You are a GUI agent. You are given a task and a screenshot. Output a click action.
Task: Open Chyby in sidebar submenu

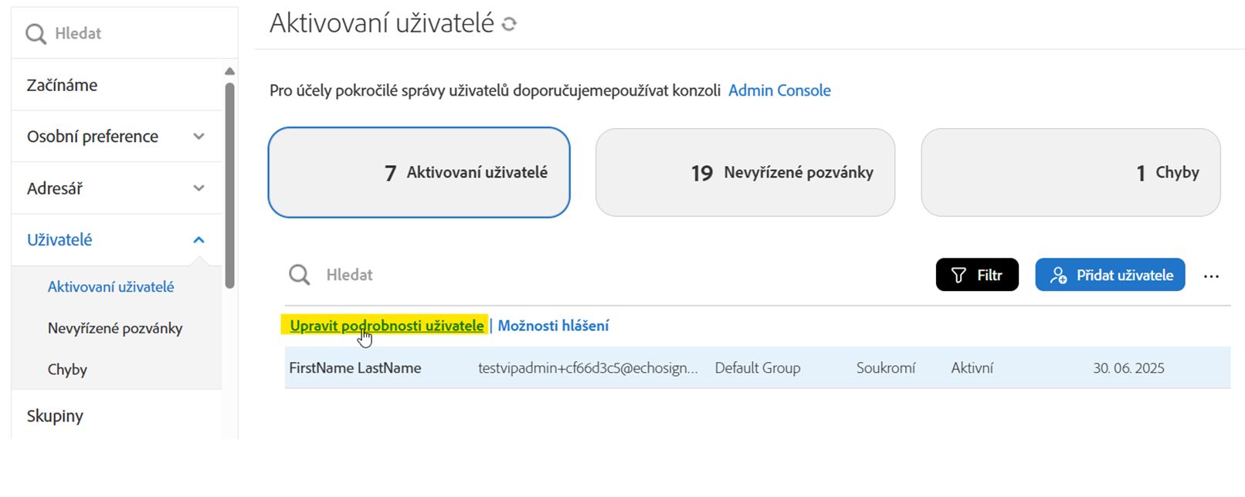coord(67,370)
